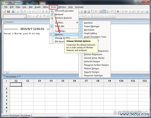The width and height of the screenshot is (151, 118).
Task: Choose Options... in the Tools menu
Action: click(64, 34)
